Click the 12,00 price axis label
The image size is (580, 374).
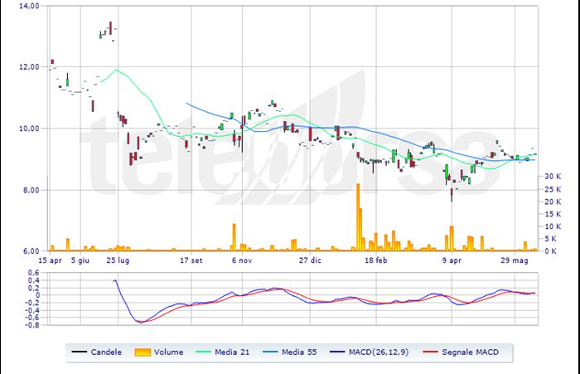29,67
